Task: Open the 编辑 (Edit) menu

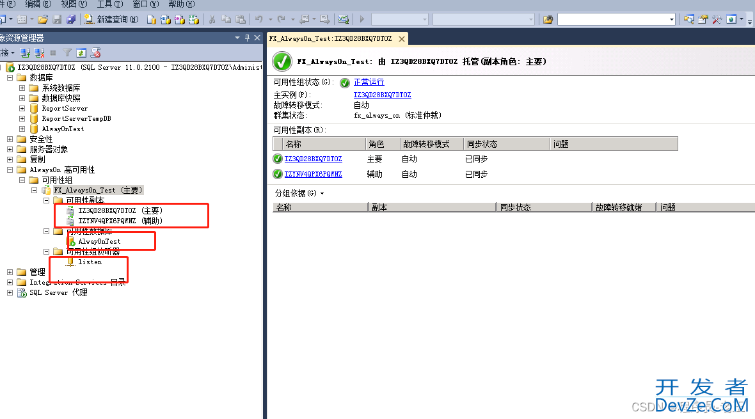Action: 38,4
